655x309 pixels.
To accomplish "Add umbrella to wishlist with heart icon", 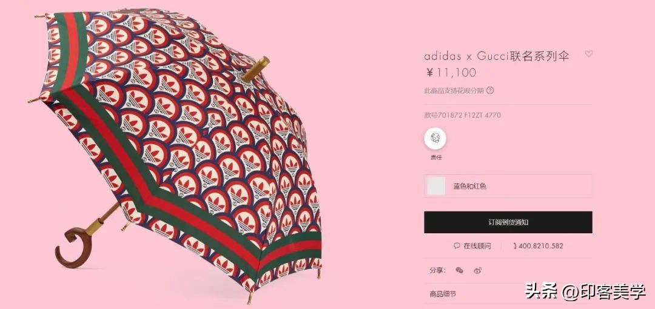I will click(588, 54).
